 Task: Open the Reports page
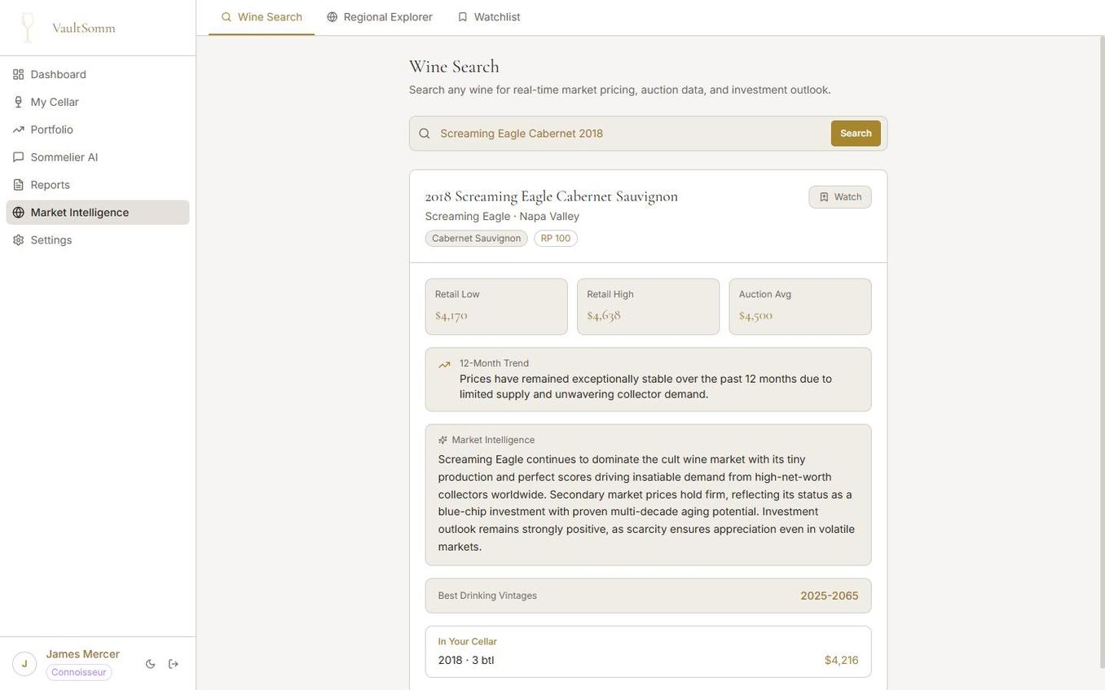(98, 185)
